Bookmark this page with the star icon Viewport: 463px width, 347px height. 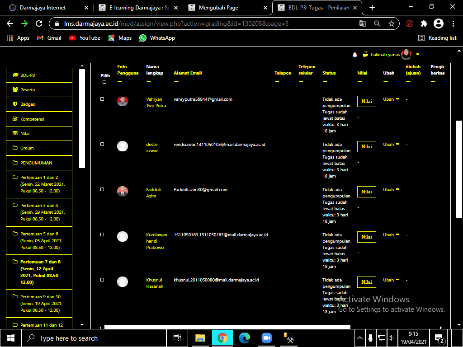click(391, 23)
